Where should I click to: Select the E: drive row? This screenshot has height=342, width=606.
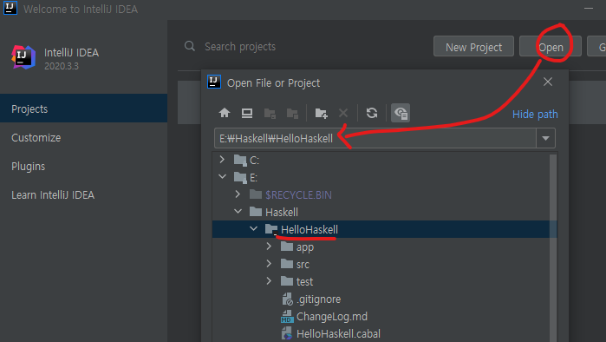click(381, 177)
